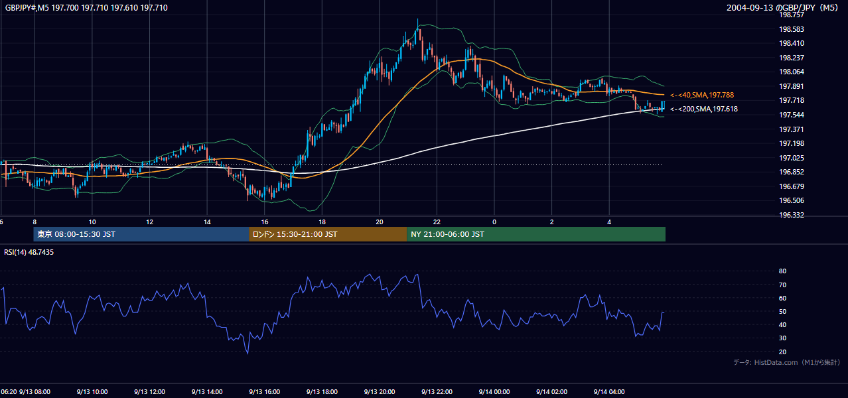Screen dimensions: 848x398
Task: Click price level 197.371 on the axis
Action: coord(792,129)
